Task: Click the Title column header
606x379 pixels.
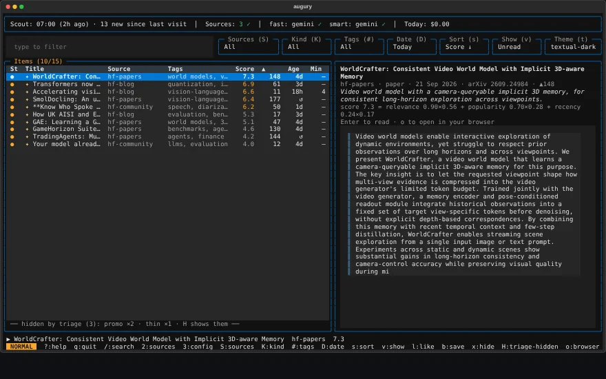Action: 34,69
